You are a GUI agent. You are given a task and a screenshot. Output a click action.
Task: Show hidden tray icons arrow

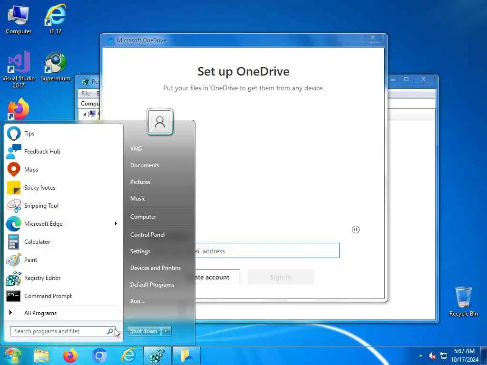pyautogui.click(x=420, y=356)
